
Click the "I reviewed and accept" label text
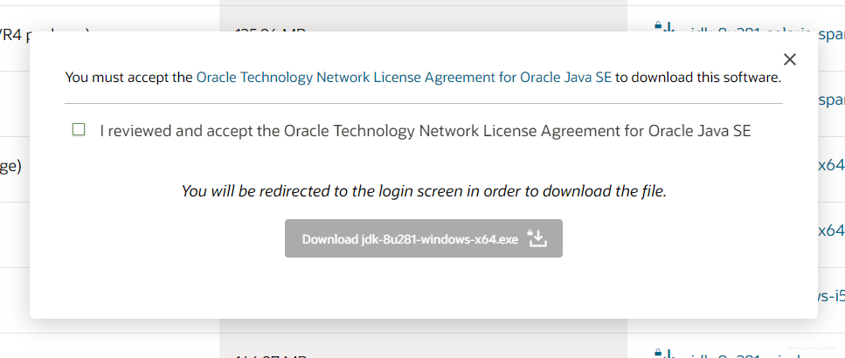tap(426, 131)
